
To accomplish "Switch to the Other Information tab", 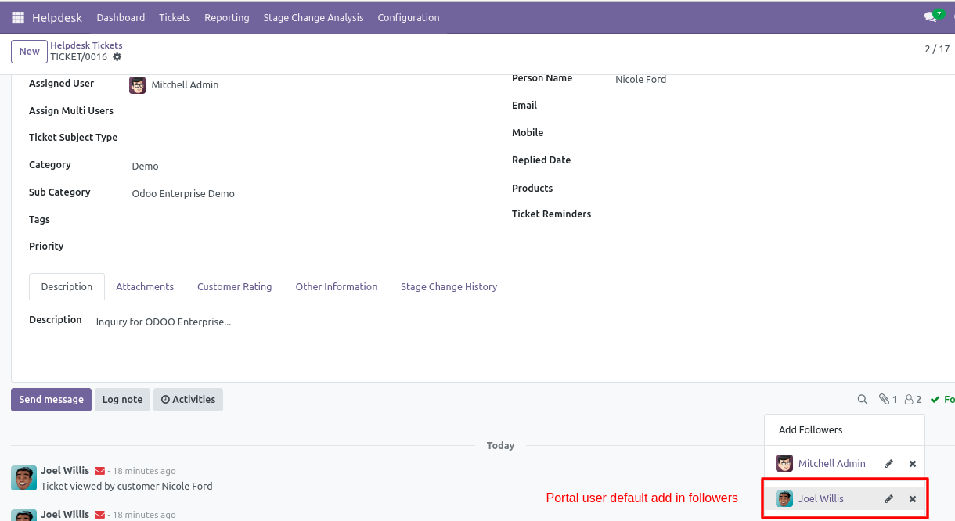I will [x=337, y=286].
